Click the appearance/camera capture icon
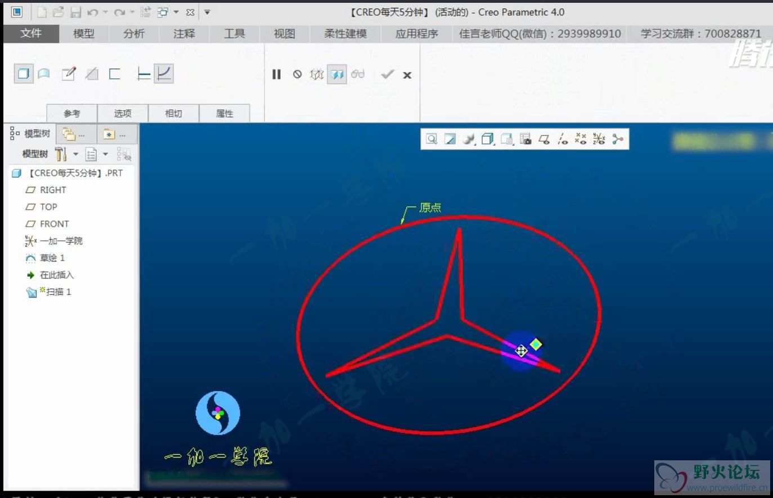Screen dimensions: 773x498 pos(525,139)
